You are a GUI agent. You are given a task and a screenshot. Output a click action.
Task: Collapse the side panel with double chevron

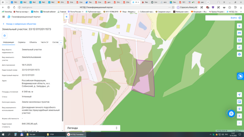(66, 17)
